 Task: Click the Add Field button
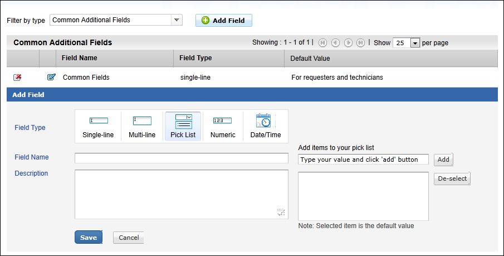tap(223, 20)
